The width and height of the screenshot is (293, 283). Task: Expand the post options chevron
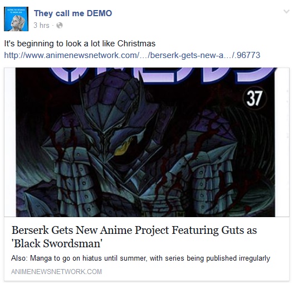click(x=286, y=12)
